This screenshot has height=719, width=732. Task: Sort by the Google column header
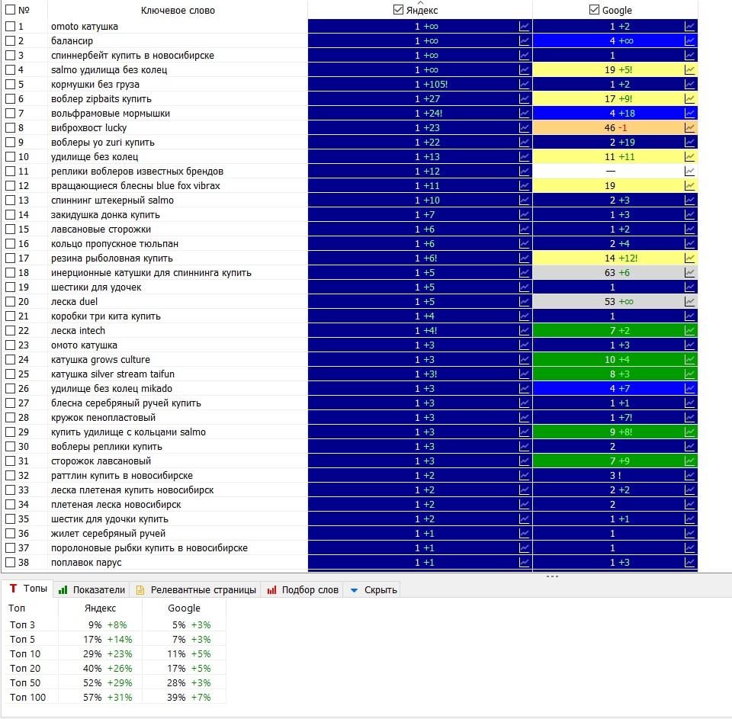tap(617, 10)
